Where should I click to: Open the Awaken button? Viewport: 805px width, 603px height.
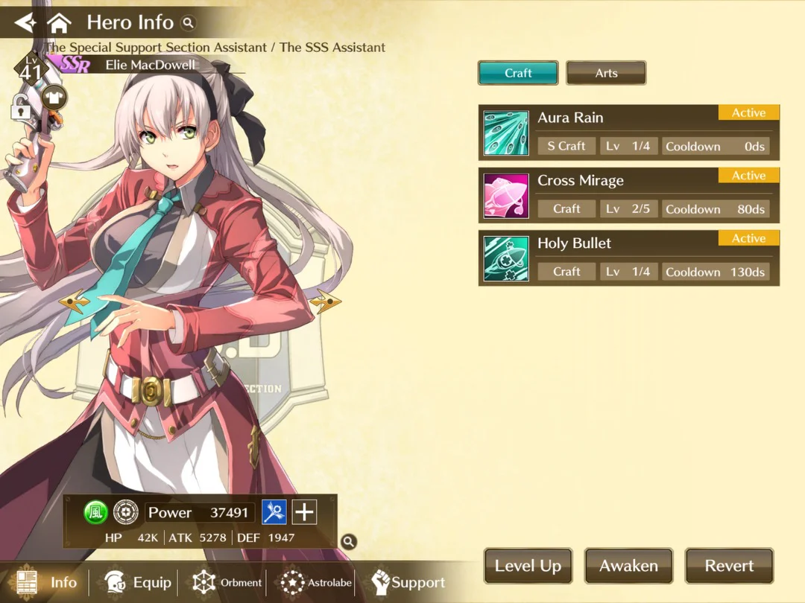(628, 566)
